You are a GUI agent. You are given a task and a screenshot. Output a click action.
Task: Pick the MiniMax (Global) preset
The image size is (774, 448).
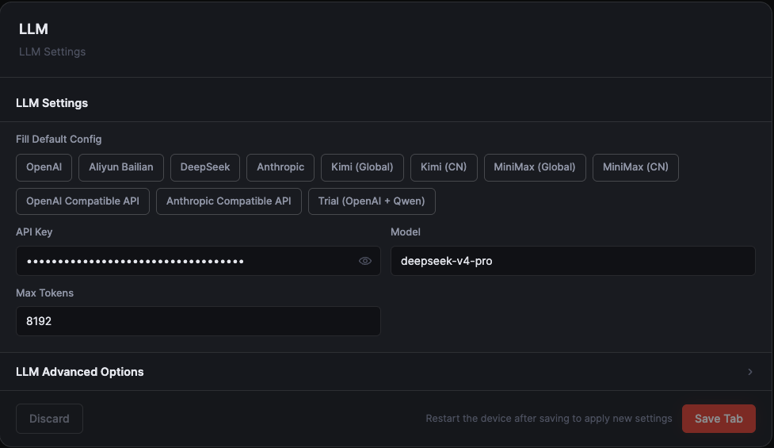(x=535, y=167)
